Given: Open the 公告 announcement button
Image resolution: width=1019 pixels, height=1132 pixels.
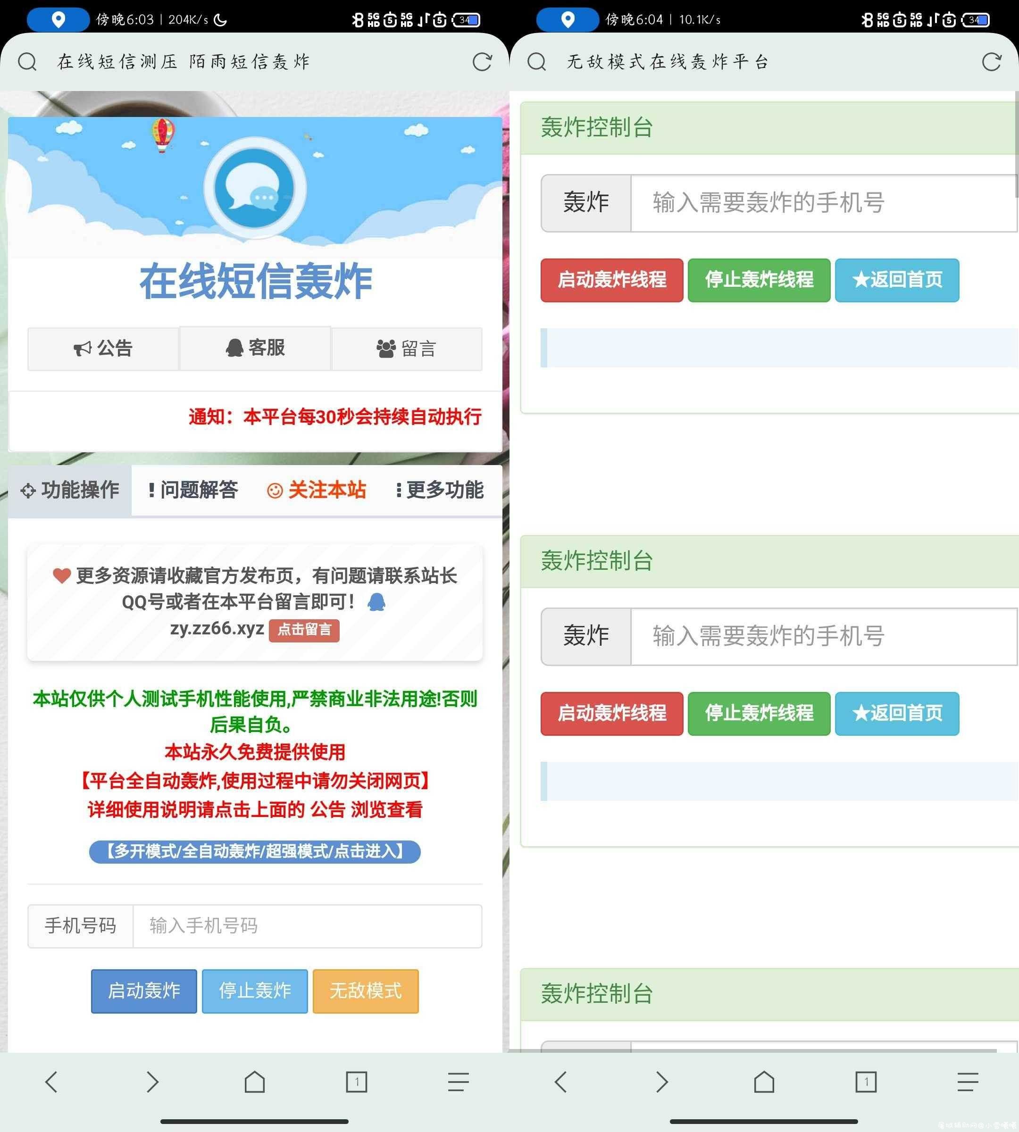Looking at the screenshot, I should click(x=104, y=348).
